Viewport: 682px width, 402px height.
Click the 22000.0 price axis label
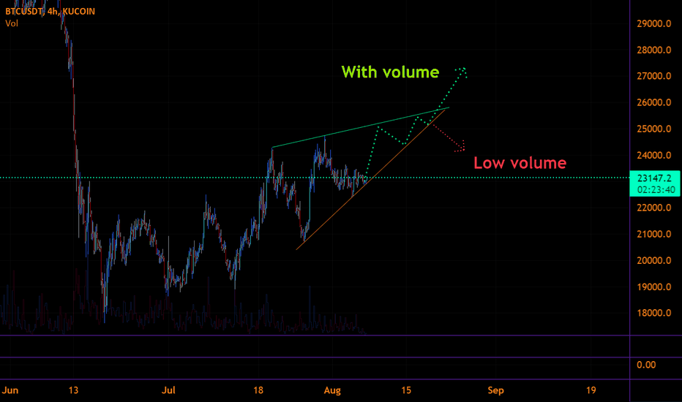pos(653,208)
